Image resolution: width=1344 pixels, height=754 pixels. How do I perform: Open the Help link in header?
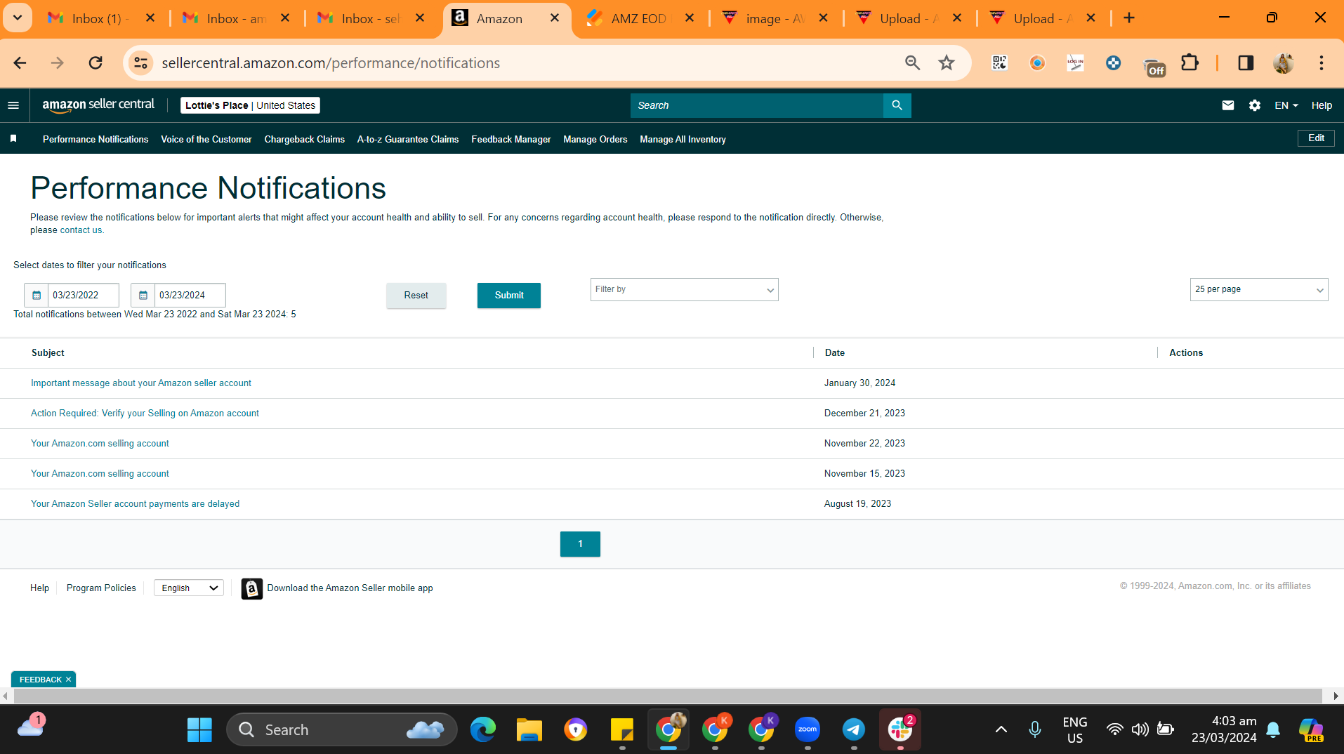coord(1322,105)
